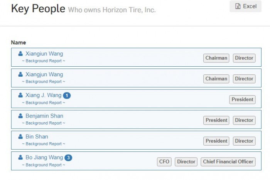
Task: Click person icon beside Xiang J. Wang
Action: [x=21, y=95]
